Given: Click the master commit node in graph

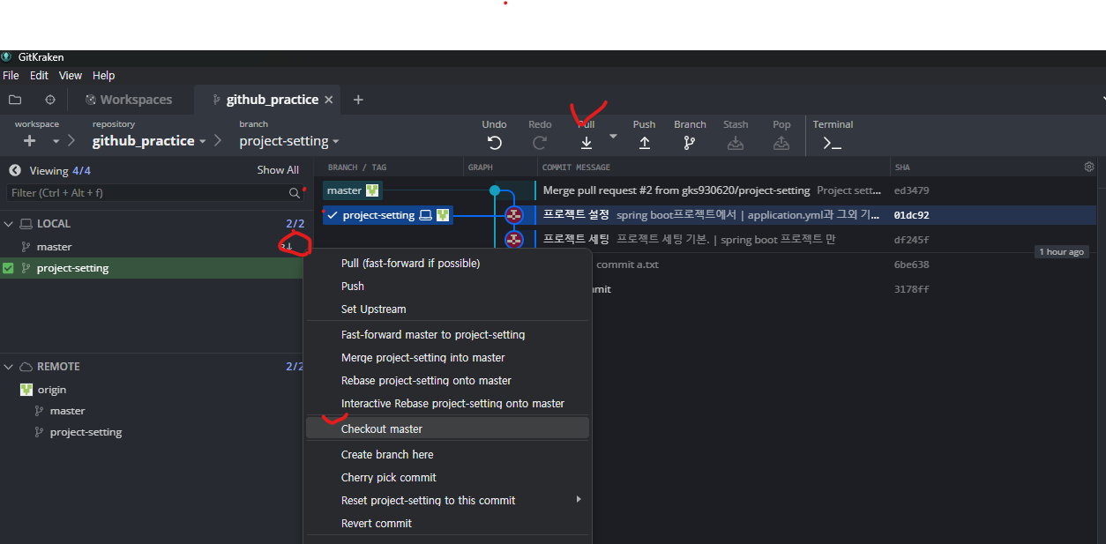Looking at the screenshot, I should [495, 190].
